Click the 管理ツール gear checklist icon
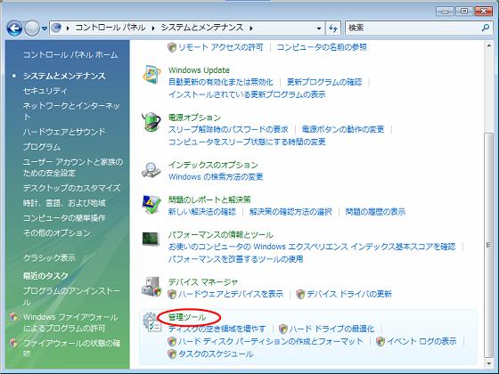The width and height of the screenshot is (499, 374). click(x=152, y=322)
